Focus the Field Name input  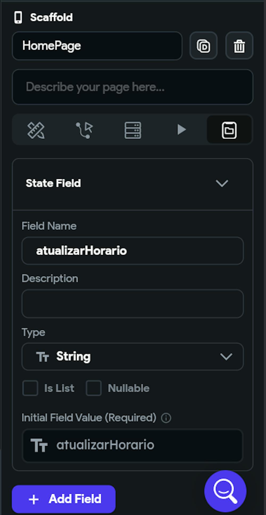(x=132, y=251)
